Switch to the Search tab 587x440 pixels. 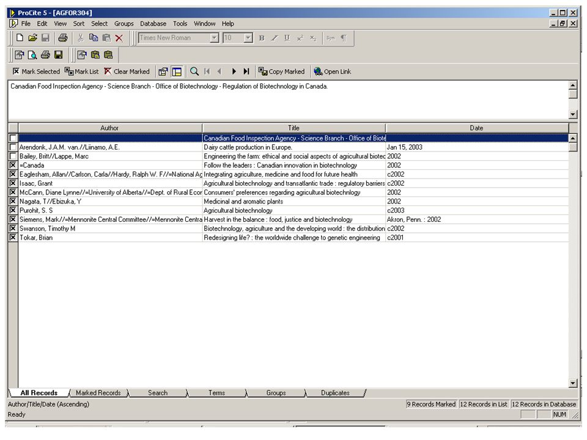(x=158, y=393)
